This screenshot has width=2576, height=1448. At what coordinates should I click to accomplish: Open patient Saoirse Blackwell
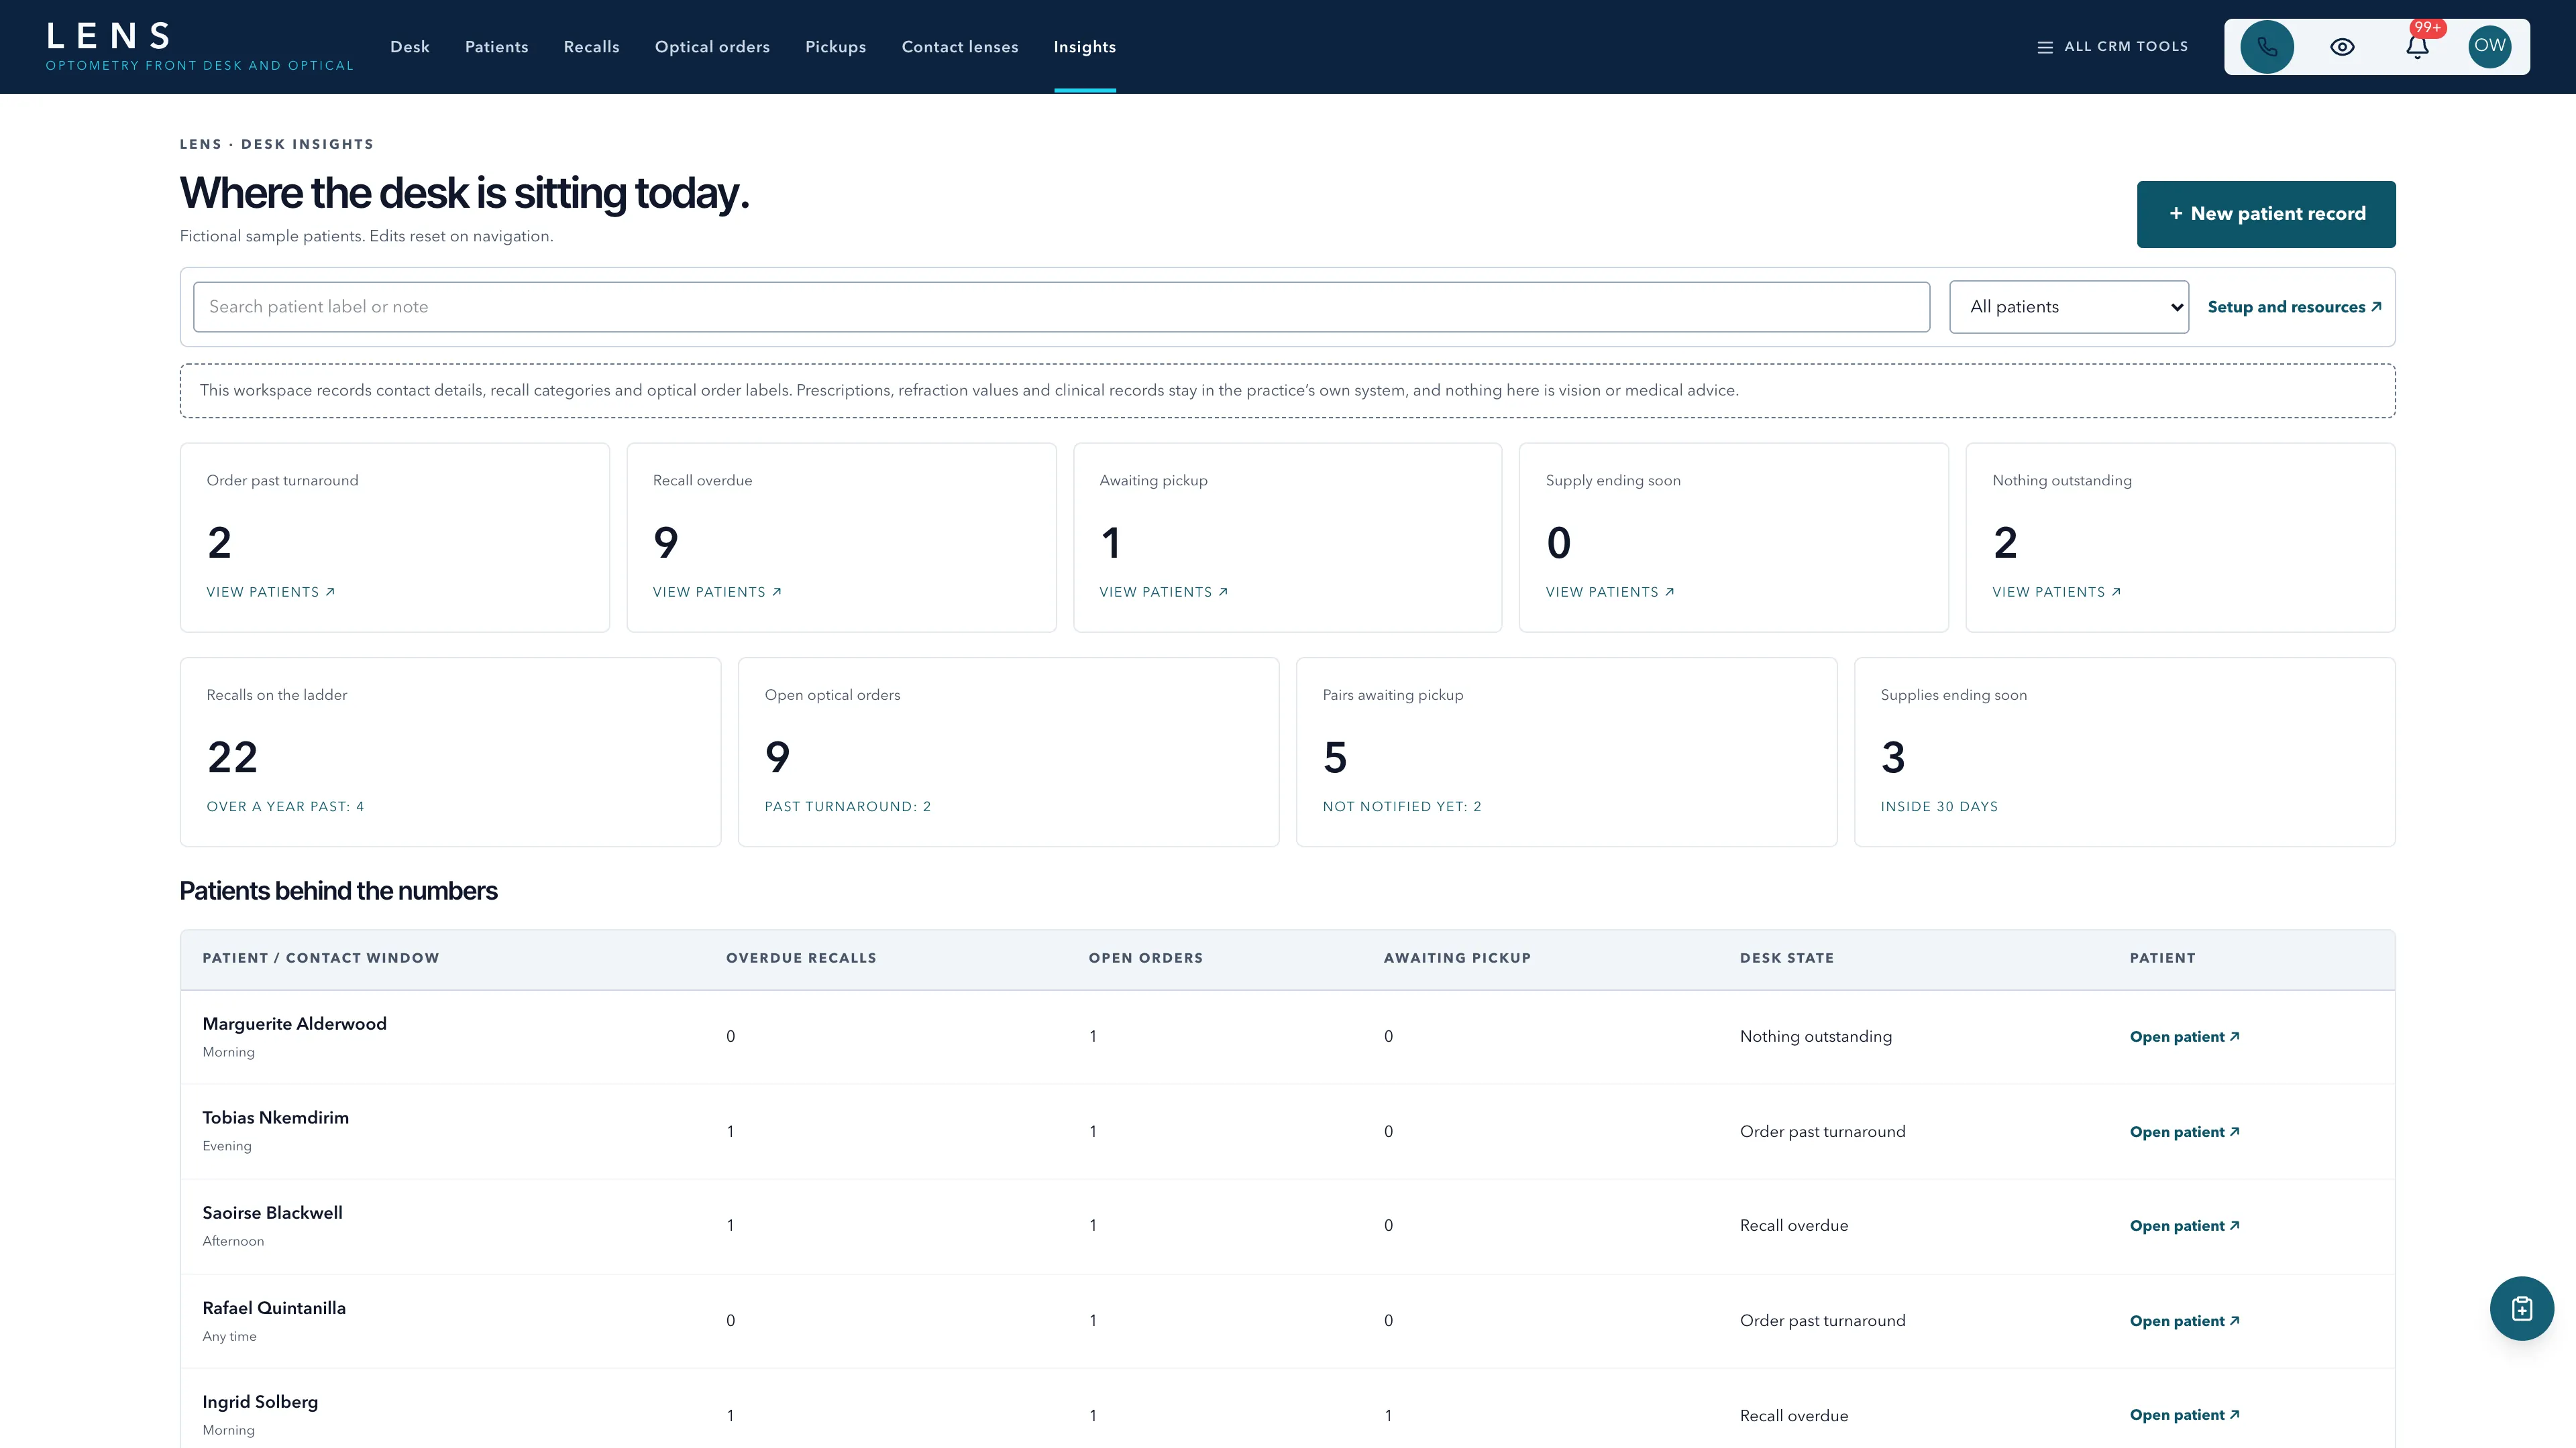(x=2184, y=1225)
